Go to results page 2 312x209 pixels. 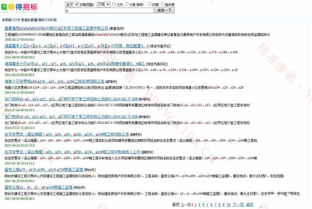tap(196, 205)
